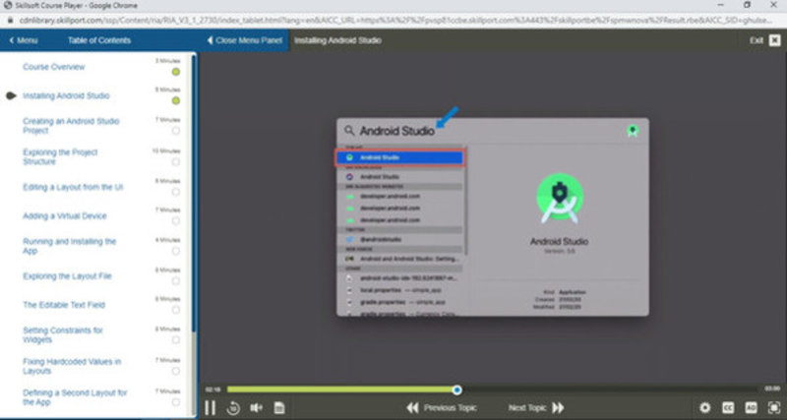The width and height of the screenshot is (787, 420).
Task: Open Fixing Hardcoded Values in Layouts topic
Action: 72,366
